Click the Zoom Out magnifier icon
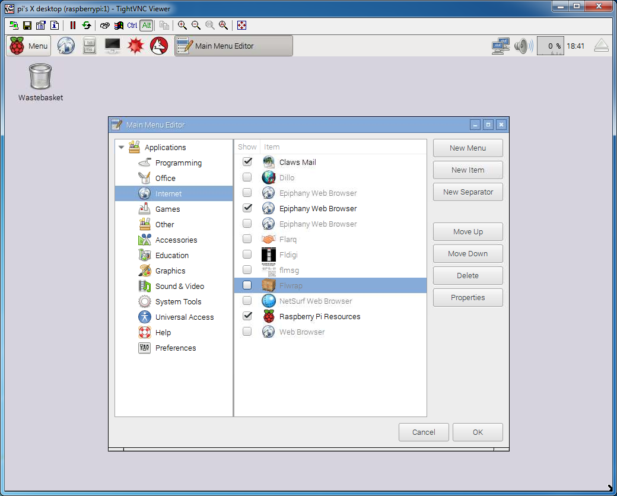 (x=196, y=26)
